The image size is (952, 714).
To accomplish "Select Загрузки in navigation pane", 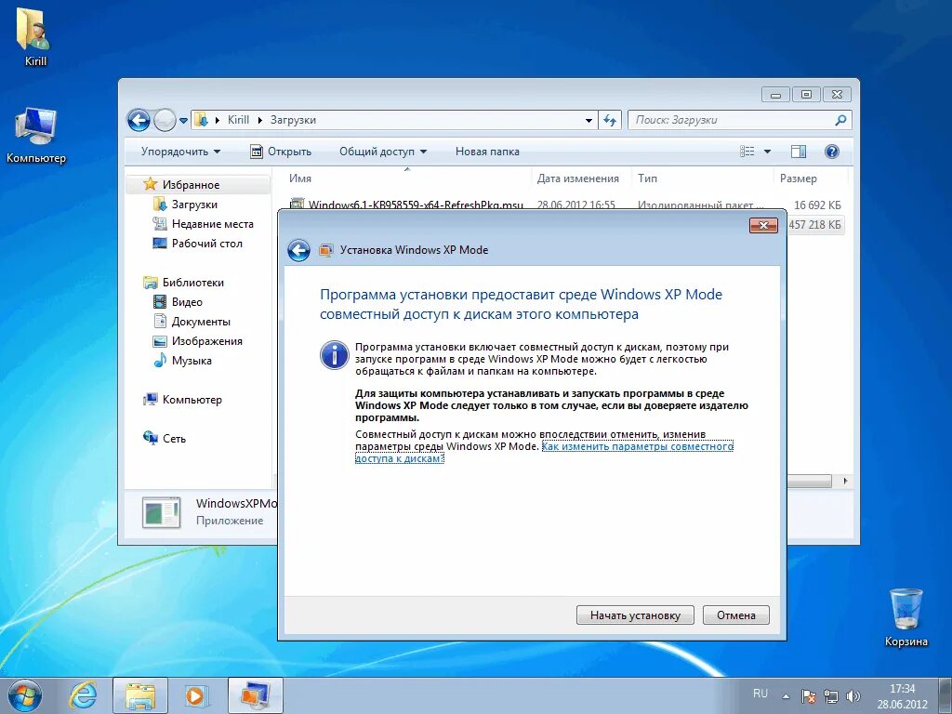I will [194, 205].
